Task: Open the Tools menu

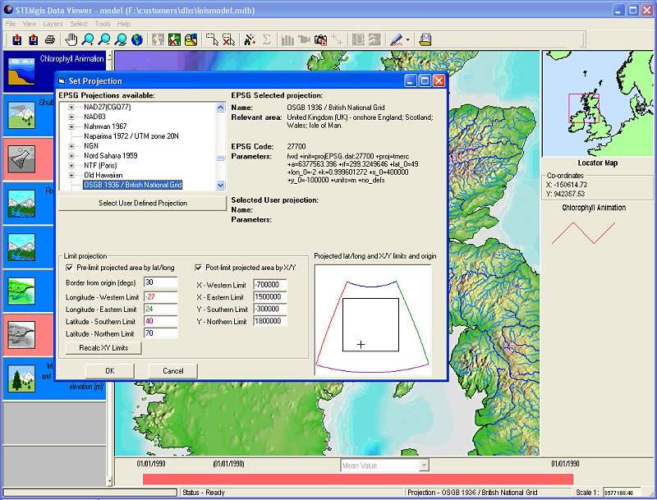Action: (x=103, y=24)
